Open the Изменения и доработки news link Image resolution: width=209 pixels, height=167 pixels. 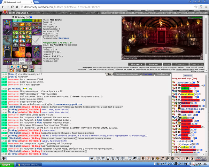[68, 104]
